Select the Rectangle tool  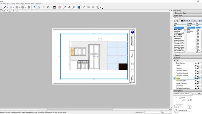[17, 7]
